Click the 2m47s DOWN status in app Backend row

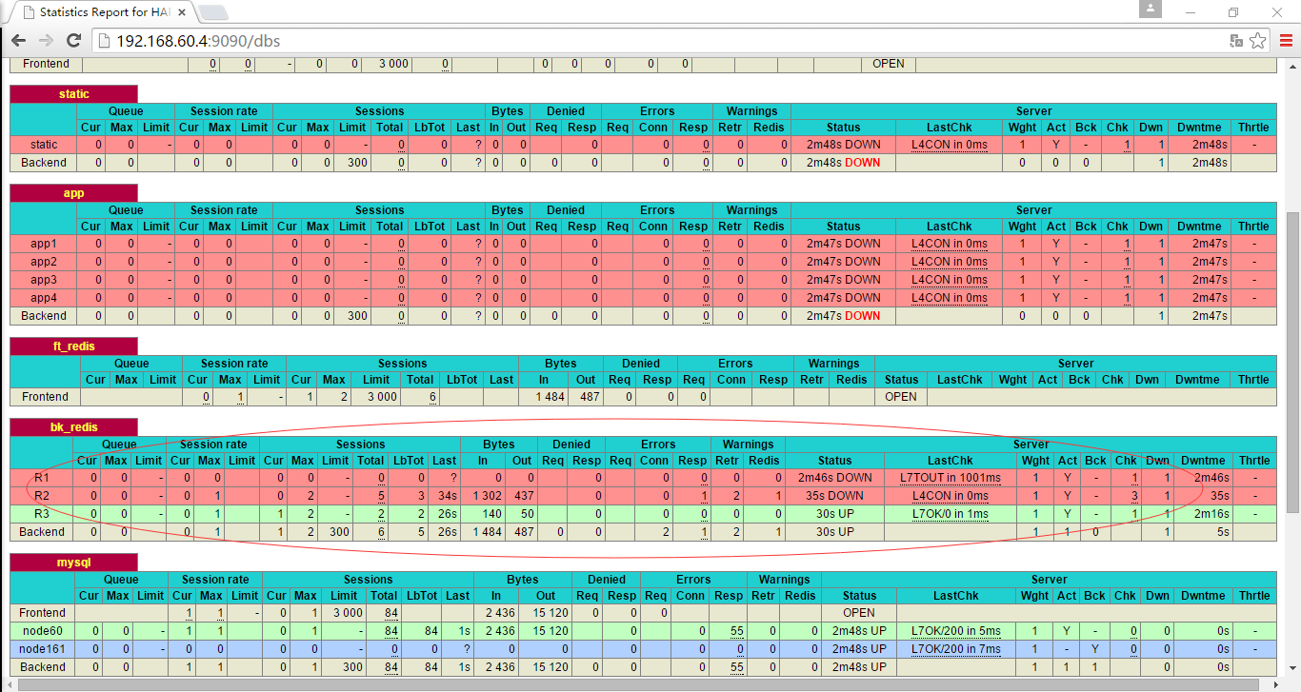(844, 316)
